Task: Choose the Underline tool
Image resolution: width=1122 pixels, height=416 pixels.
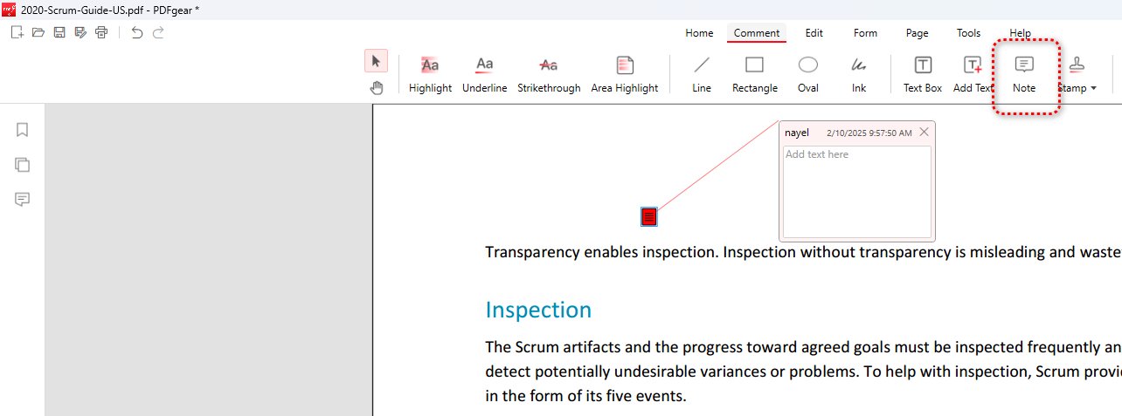Action: 484,74
